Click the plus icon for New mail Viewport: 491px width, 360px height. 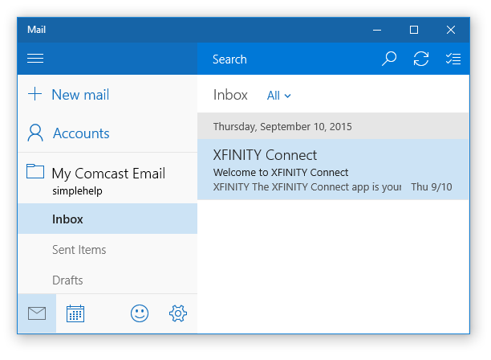pyautogui.click(x=34, y=94)
